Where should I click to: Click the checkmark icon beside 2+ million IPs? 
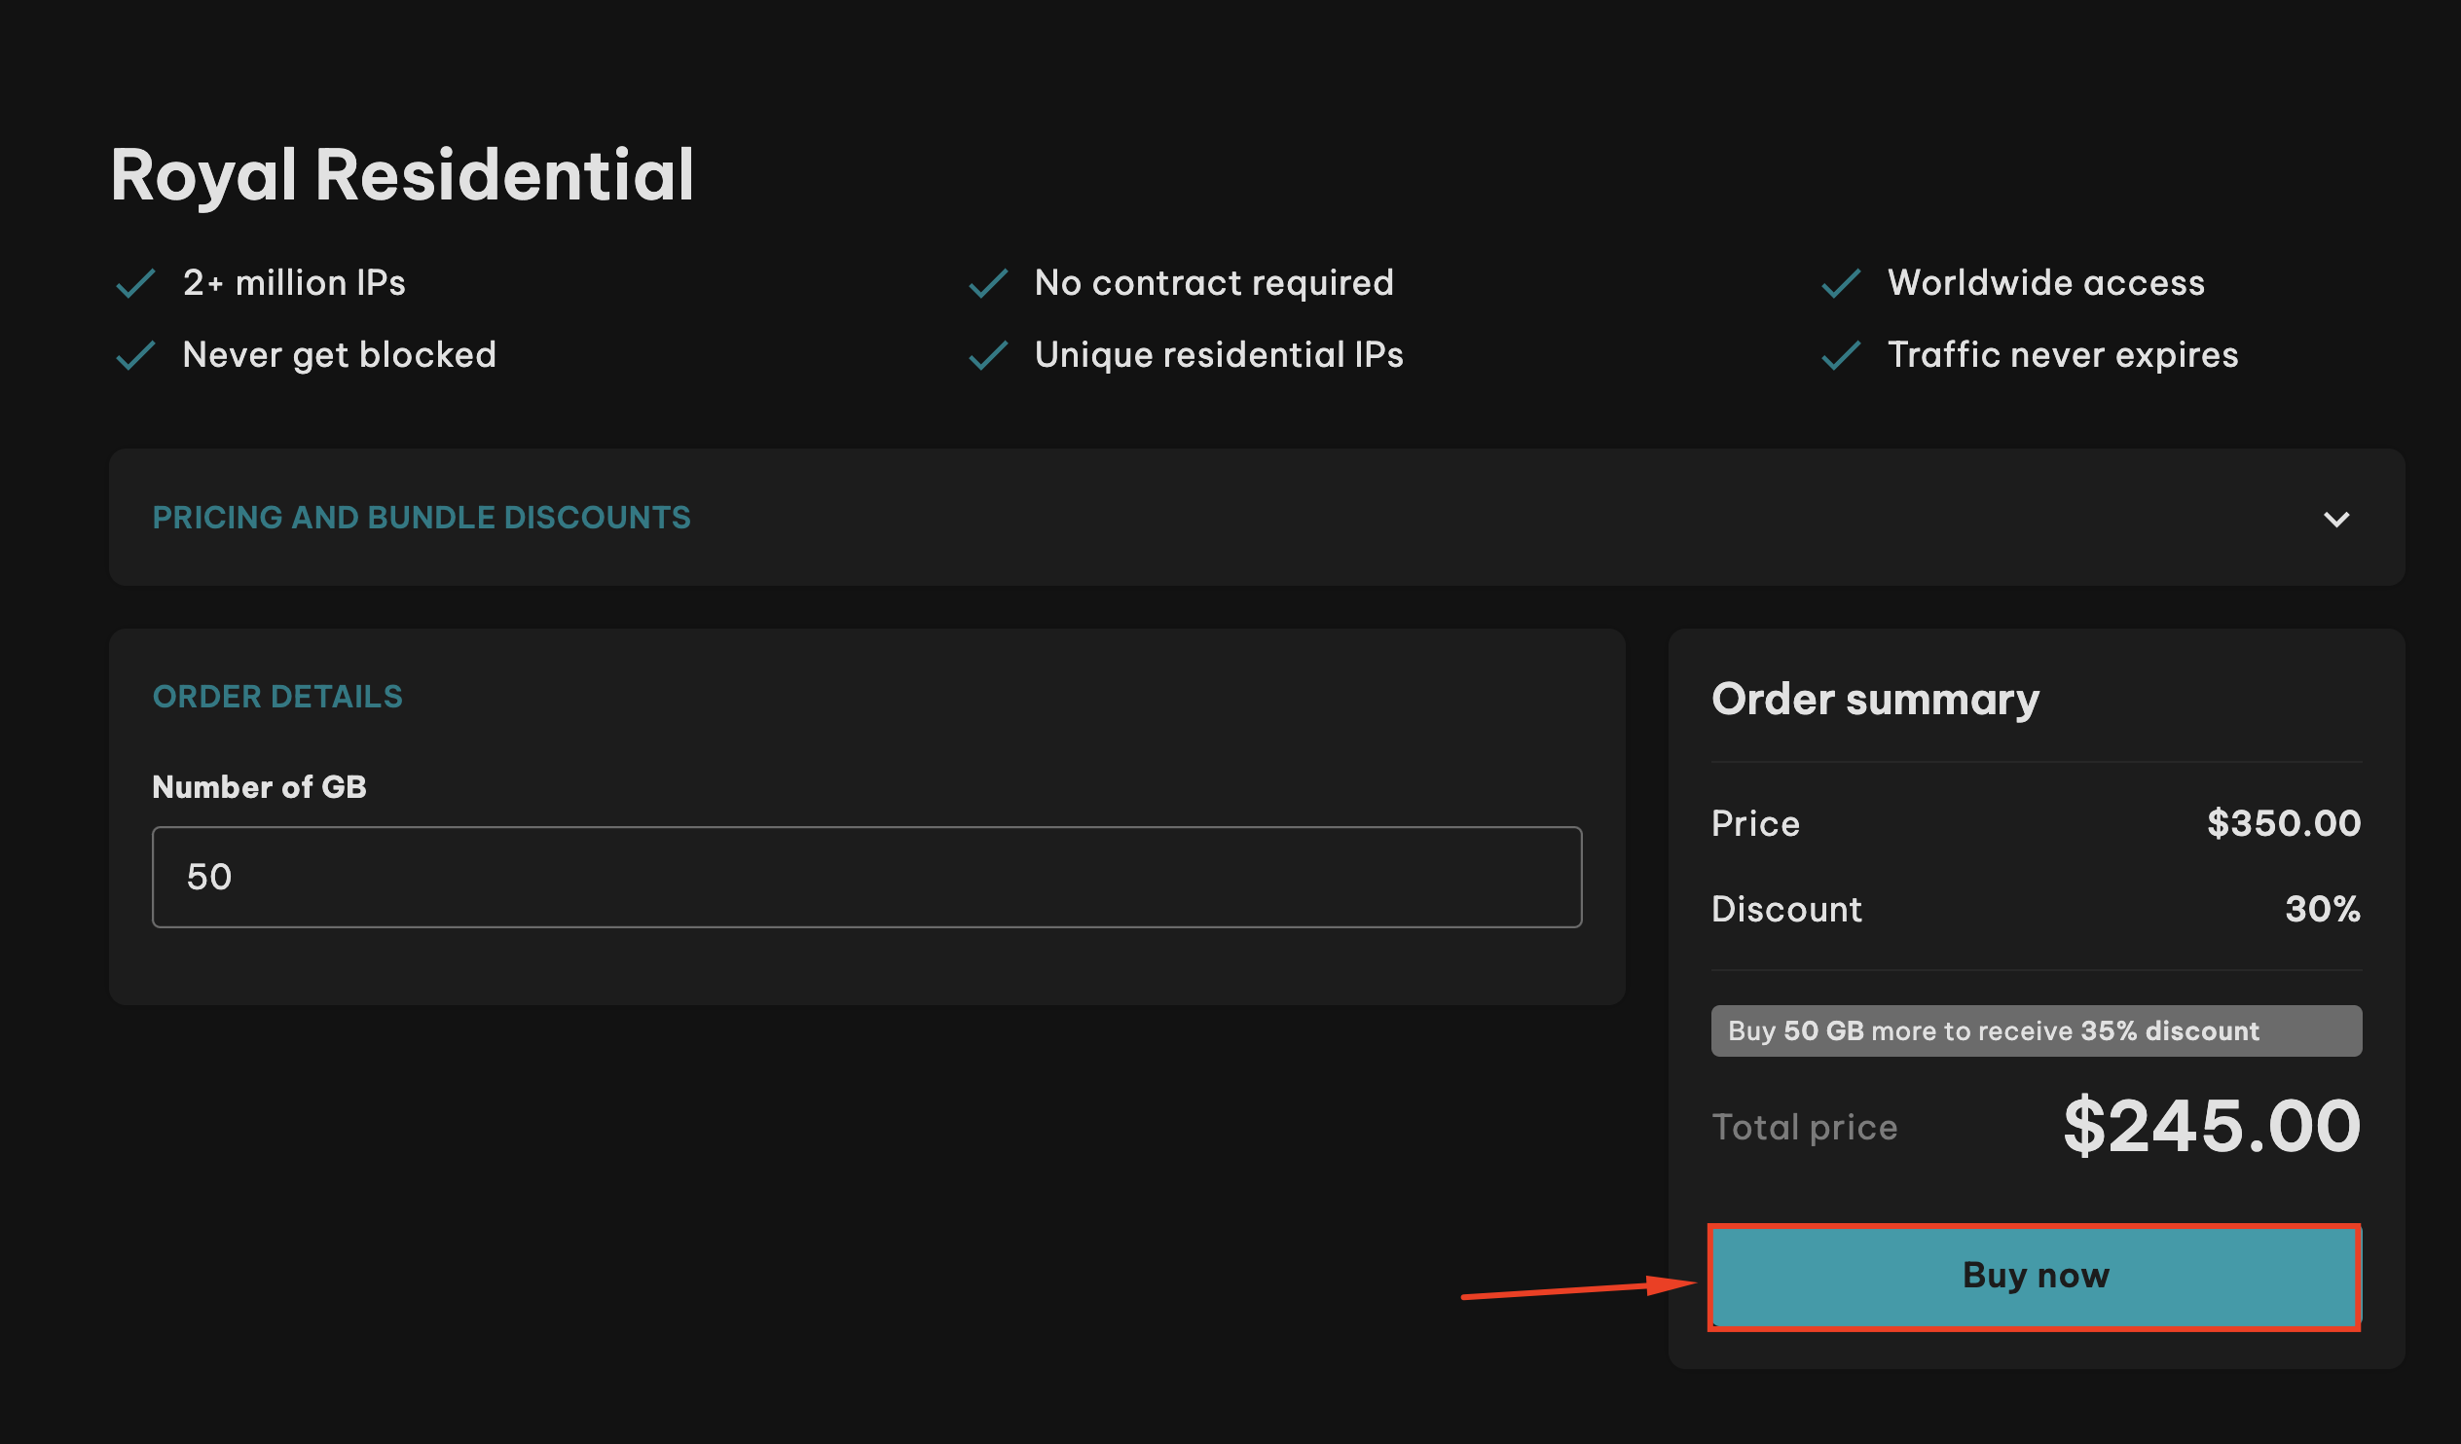(136, 282)
